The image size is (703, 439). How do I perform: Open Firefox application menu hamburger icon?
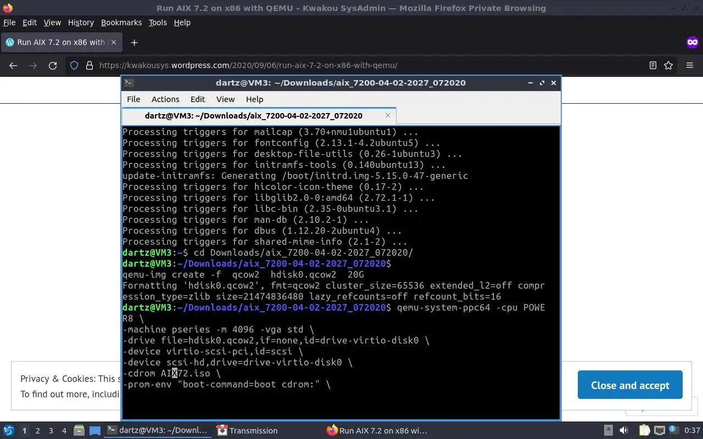pyautogui.click(x=690, y=65)
